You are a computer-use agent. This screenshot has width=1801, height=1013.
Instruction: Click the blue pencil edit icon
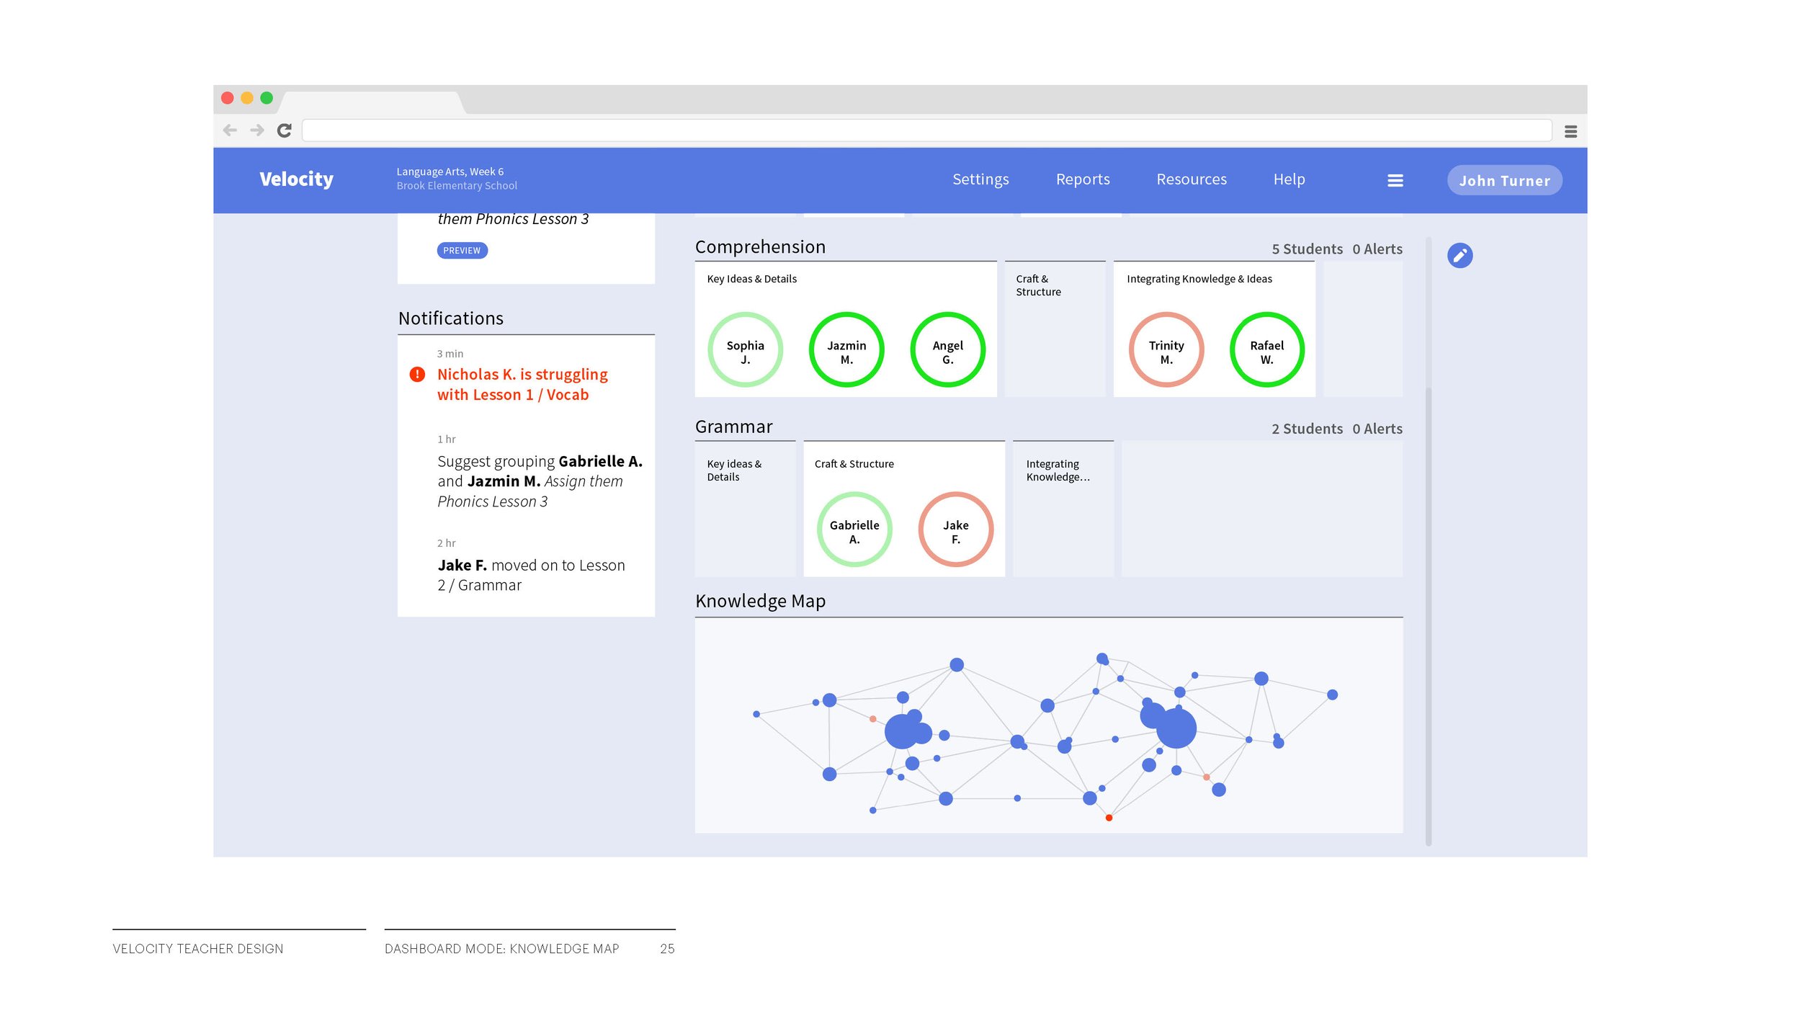click(1460, 255)
